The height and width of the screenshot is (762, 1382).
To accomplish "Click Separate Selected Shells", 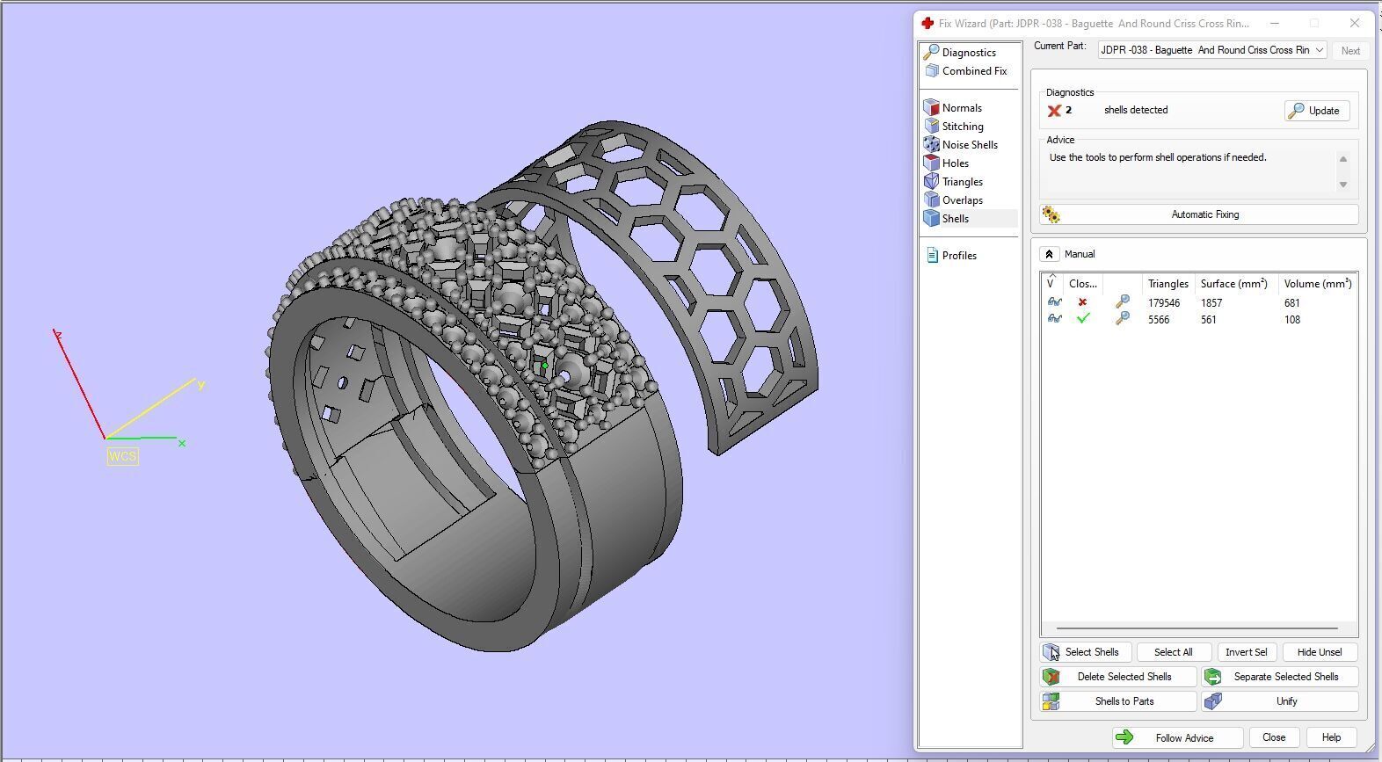I will pos(1280,677).
